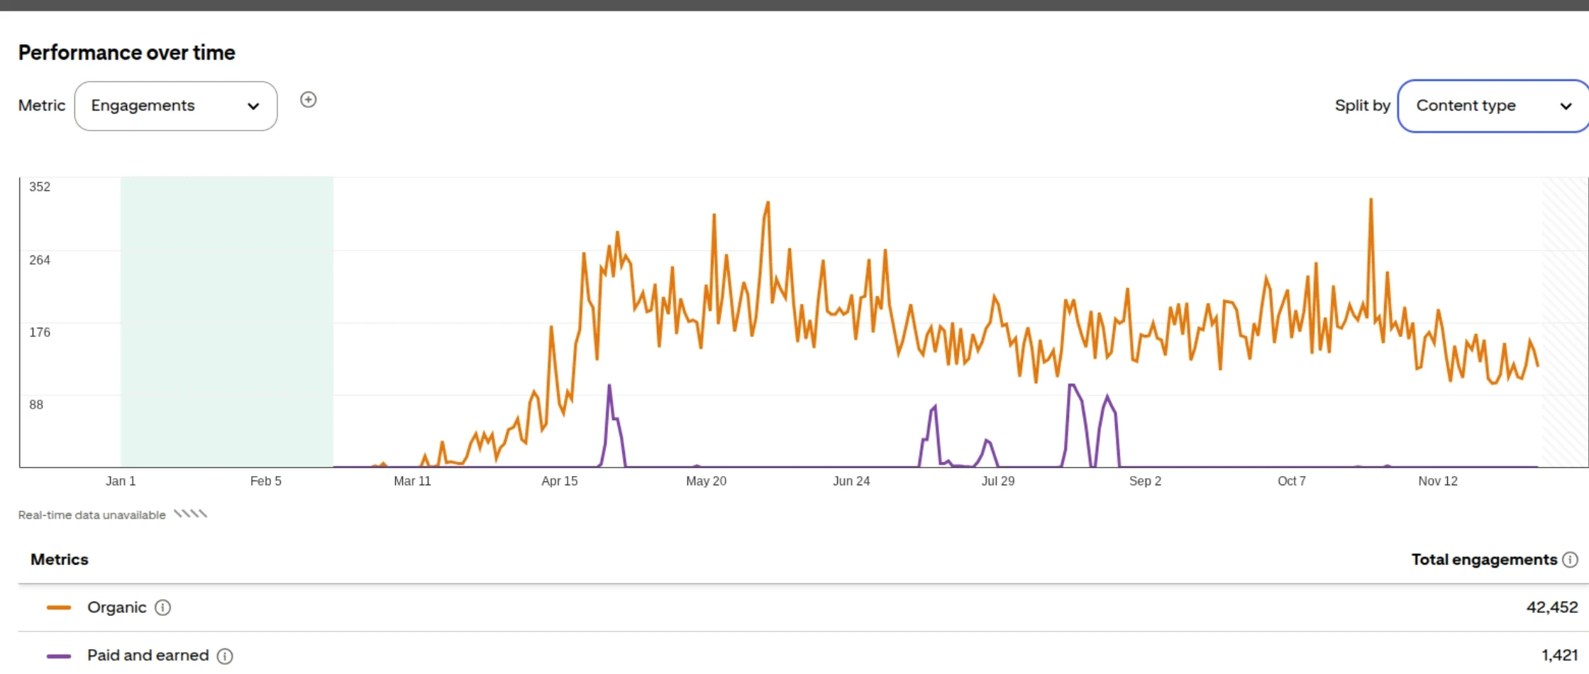Select the Paid and earned row label
The width and height of the screenshot is (1589, 674).
[148, 656]
